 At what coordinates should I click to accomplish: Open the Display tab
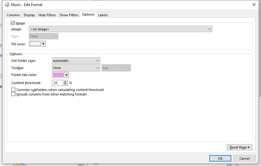click(x=29, y=15)
